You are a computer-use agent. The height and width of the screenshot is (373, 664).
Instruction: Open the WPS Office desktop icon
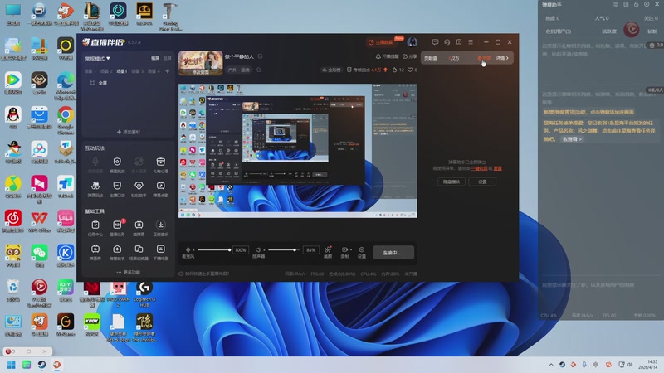[x=39, y=222]
